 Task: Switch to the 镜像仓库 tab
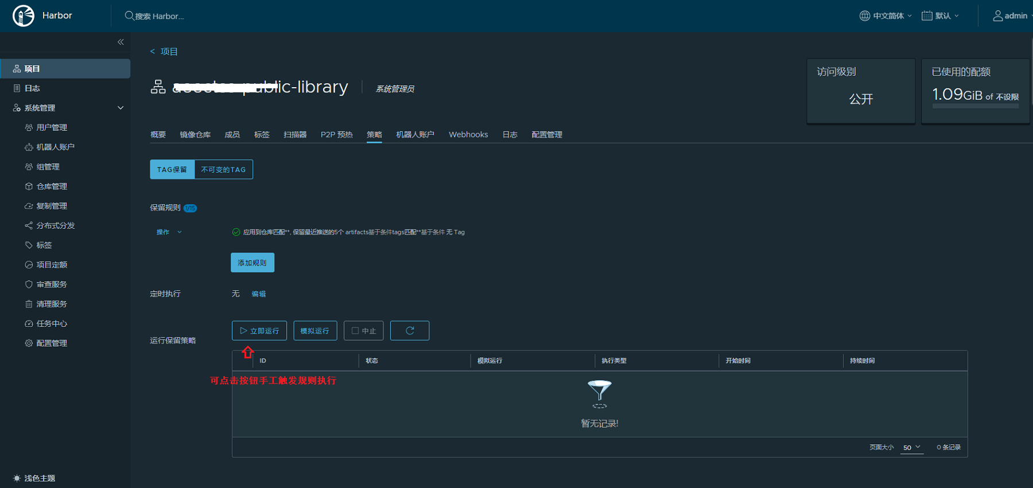195,135
